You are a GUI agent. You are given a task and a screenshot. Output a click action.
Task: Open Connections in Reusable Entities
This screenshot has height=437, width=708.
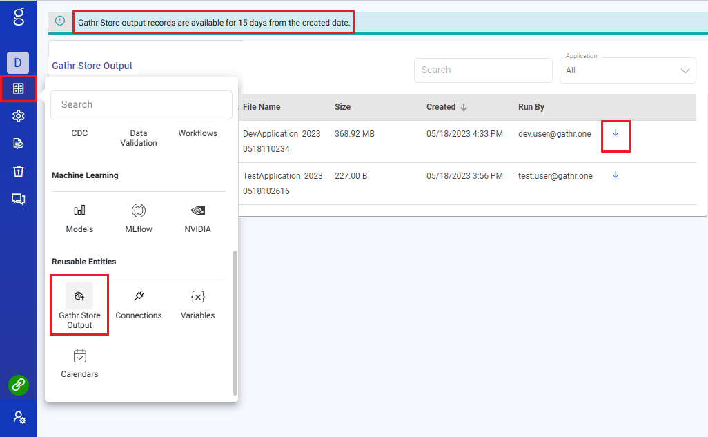(139, 304)
